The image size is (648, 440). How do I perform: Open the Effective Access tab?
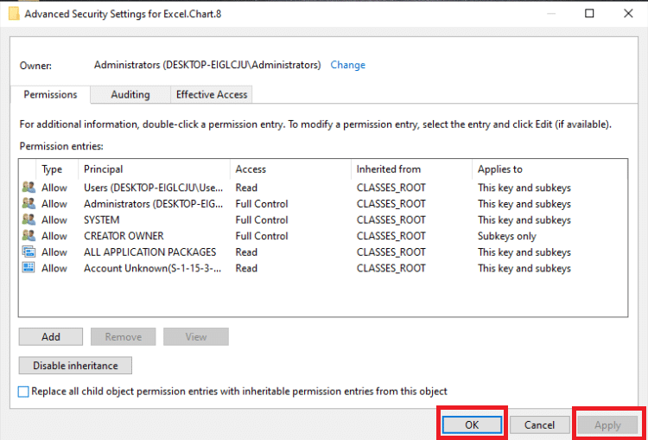pyautogui.click(x=212, y=95)
